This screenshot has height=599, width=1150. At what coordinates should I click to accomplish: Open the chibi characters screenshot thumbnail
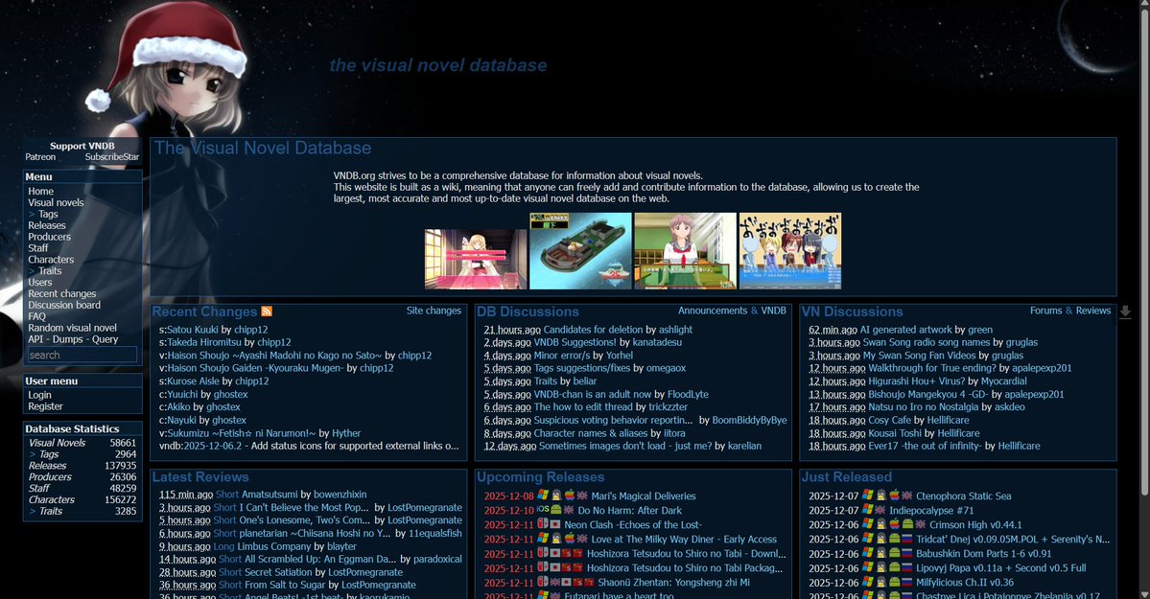790,251
